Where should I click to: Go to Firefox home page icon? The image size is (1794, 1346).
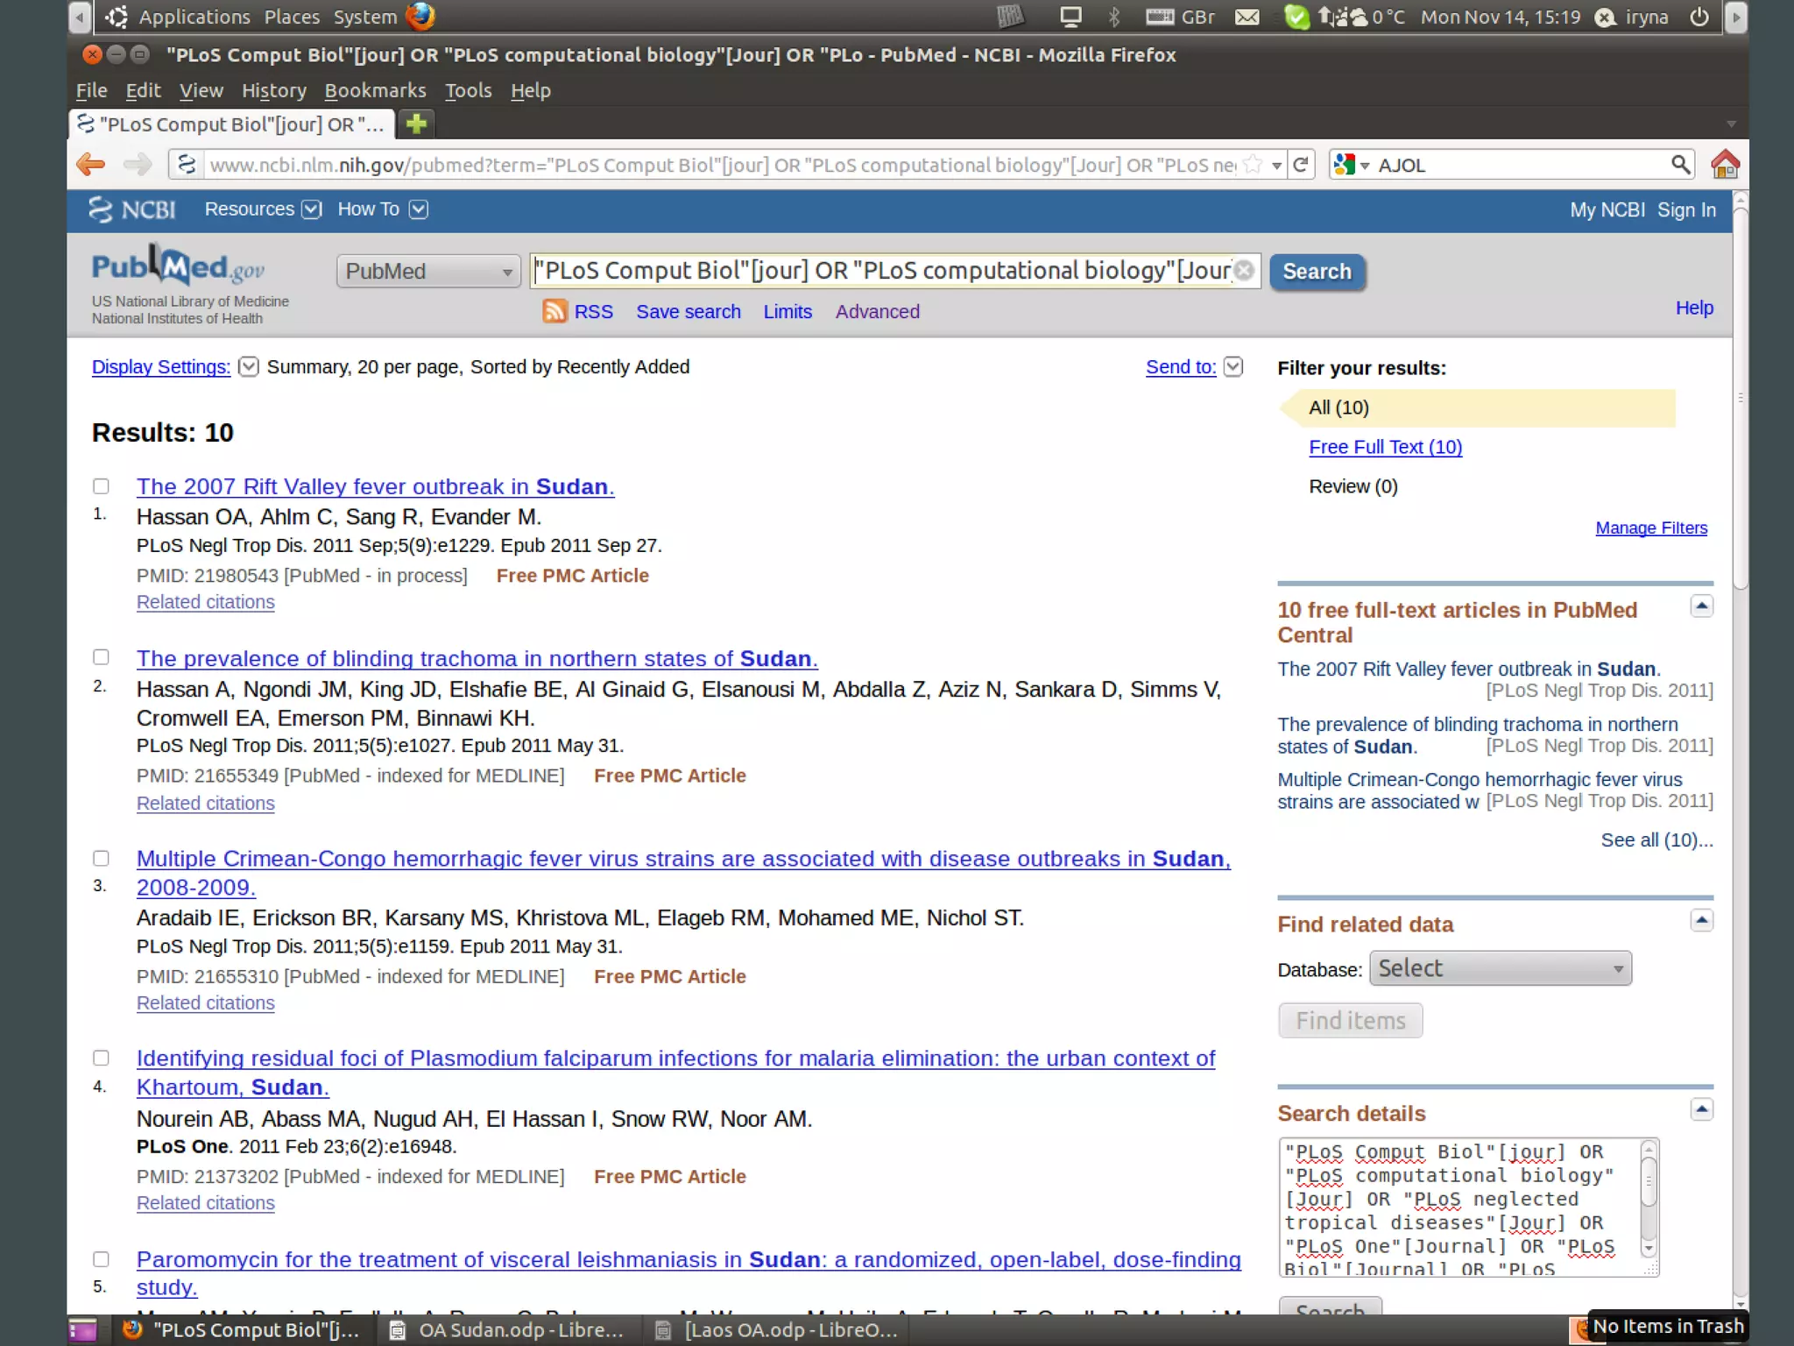click(x=1724, y=165)
